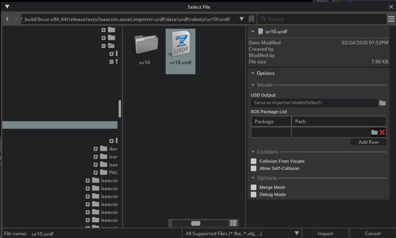Collapse the Model section
The height and width of the screenshot is (238, 396).
point(253,85)
